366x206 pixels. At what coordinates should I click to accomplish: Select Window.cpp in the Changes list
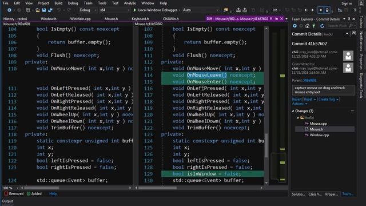tap(319, 135)
